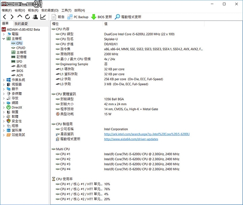This screenshot has width=243, height=205.
Task: Expand the 多媒體 tree node
Action: click(4, 94)
